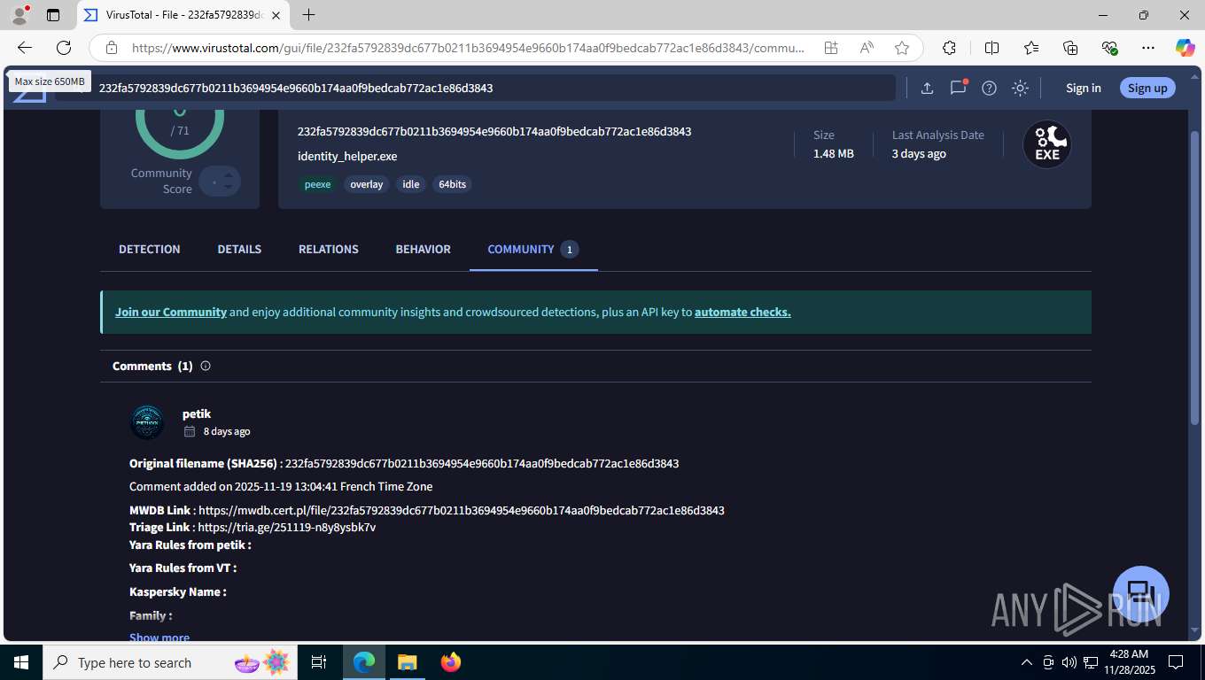Click the browser profile avatar icon
Image resolution: width=1205 pixels, height=680 pixels.
pyautogui.click(x=19, y=15)
